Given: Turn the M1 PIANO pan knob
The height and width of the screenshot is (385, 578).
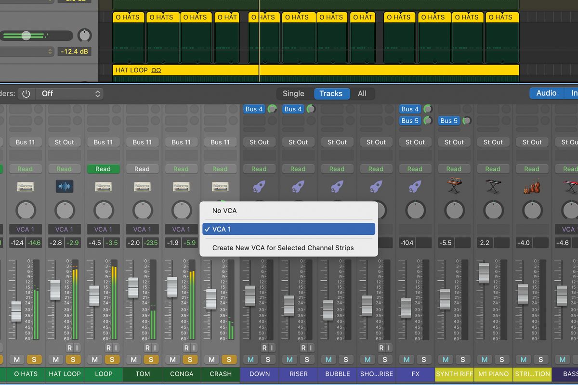Looking at the screenshot, I should [493, 211].
